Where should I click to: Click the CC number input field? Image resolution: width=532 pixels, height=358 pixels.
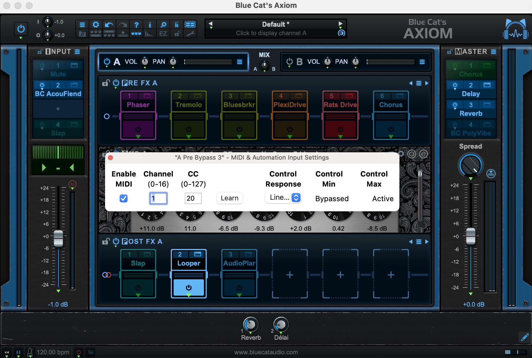193,198
